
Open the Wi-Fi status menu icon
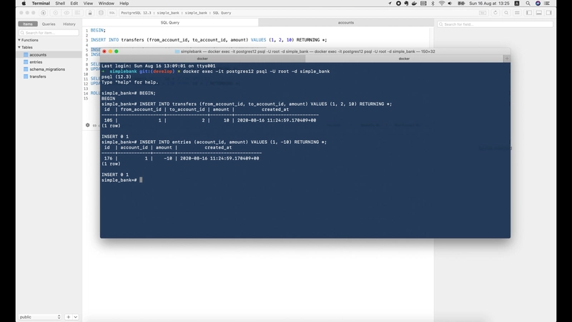442,4
